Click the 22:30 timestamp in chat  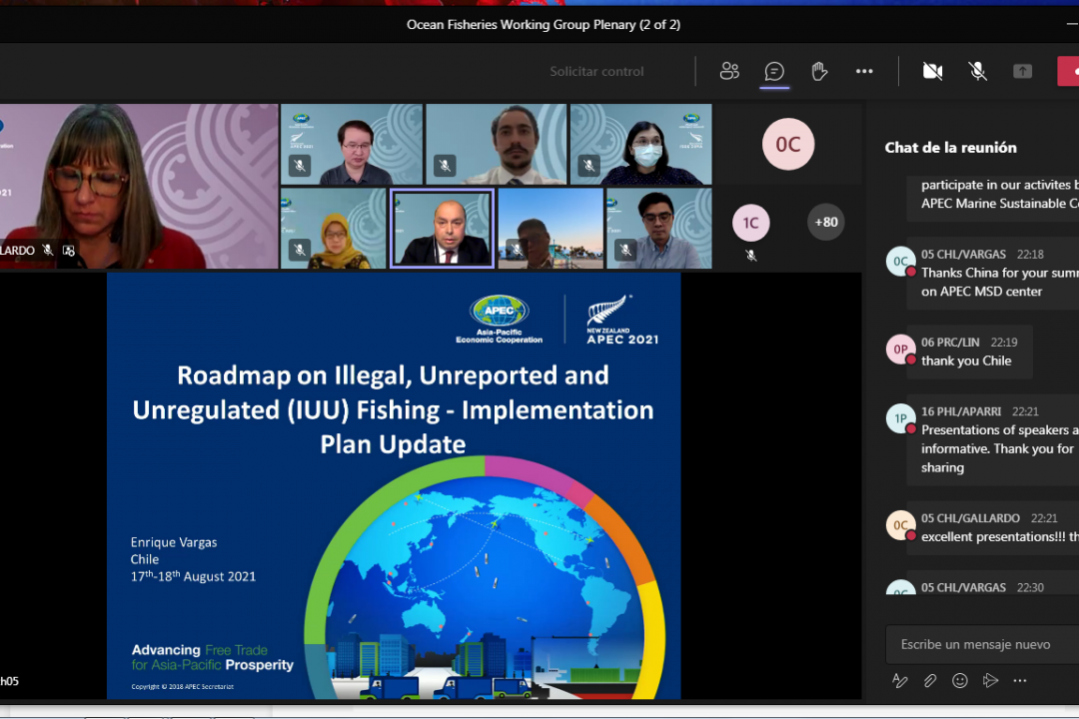tap(1030, 587)
